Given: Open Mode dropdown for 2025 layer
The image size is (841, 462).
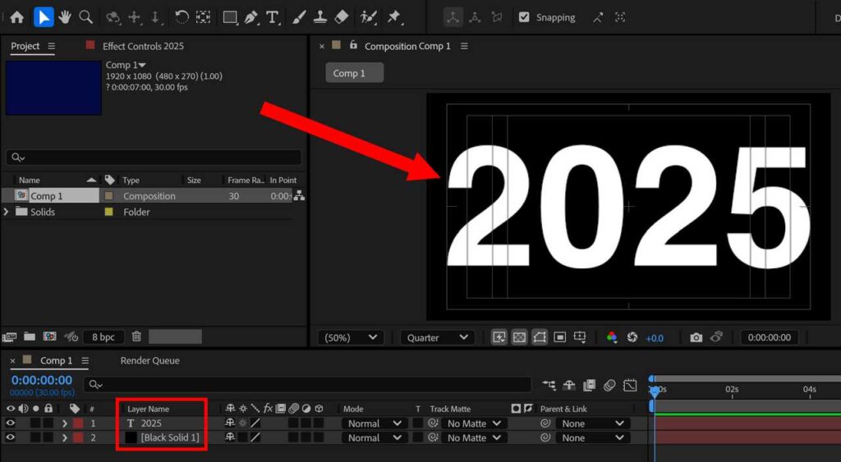Looking at the screenshot, I should click(x=375, y=423).
